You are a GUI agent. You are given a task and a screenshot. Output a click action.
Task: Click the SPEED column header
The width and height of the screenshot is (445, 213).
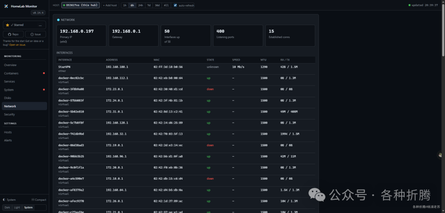(x=236, y=60)
